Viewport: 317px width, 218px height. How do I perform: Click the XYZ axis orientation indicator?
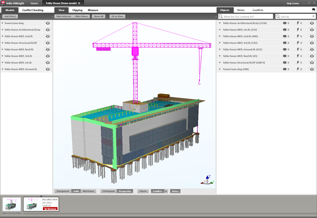tap(208, 180)
